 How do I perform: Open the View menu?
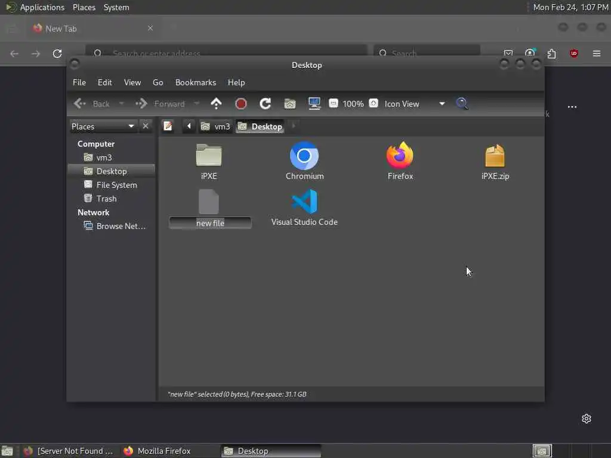[132, 82]
